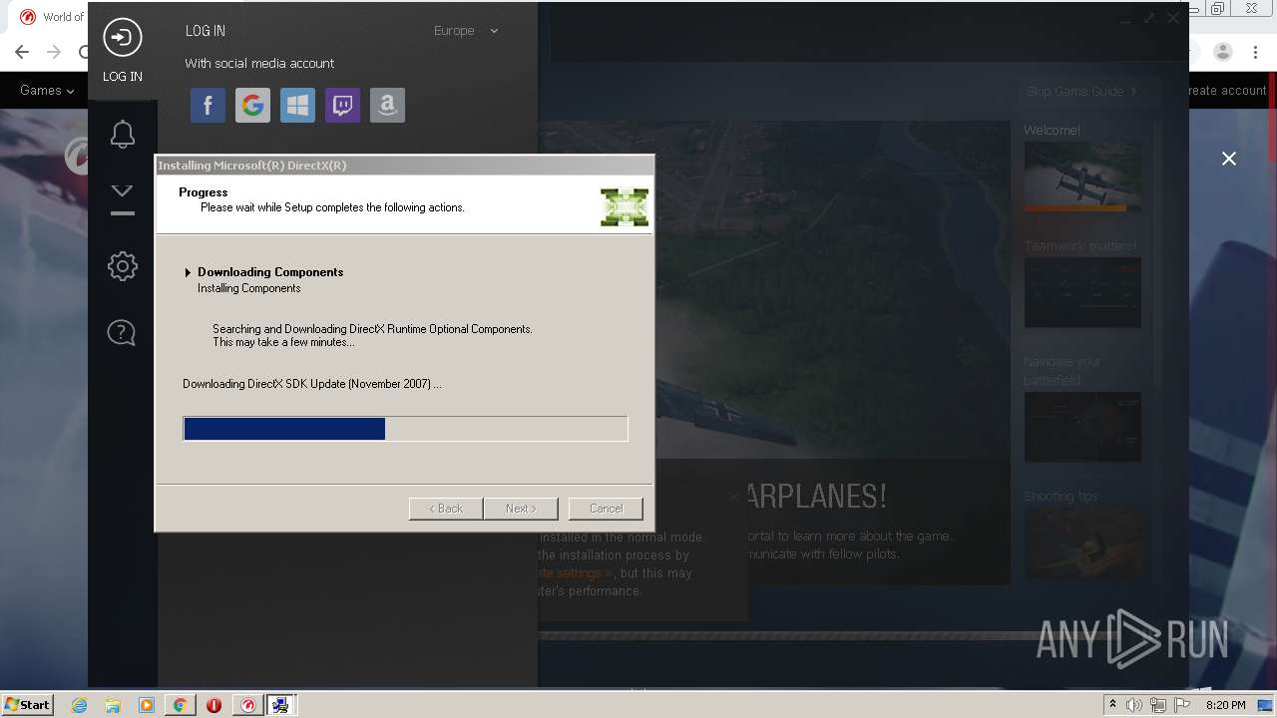Click the Back button in DirectX setup
The height and width of the screenshot is (718, 1277).
446,509
